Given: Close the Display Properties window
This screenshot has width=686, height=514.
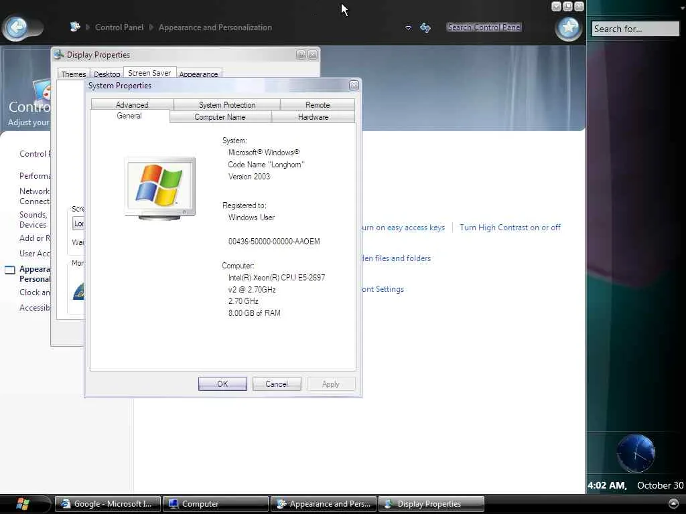Looking at the screenshot, I should 312,55.
